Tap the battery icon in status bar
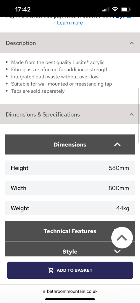 (x=125, y=9)
